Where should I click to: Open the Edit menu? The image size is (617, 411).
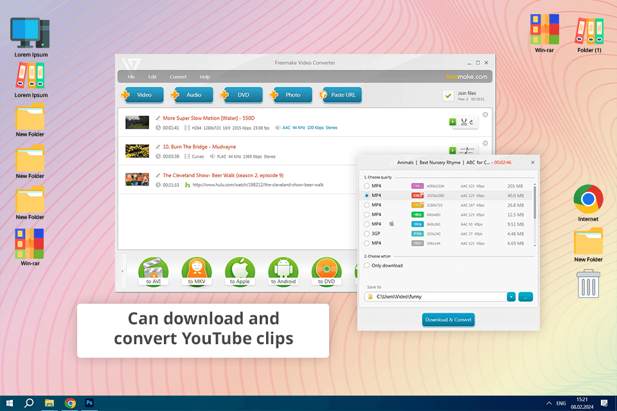(x=152, y=76)
